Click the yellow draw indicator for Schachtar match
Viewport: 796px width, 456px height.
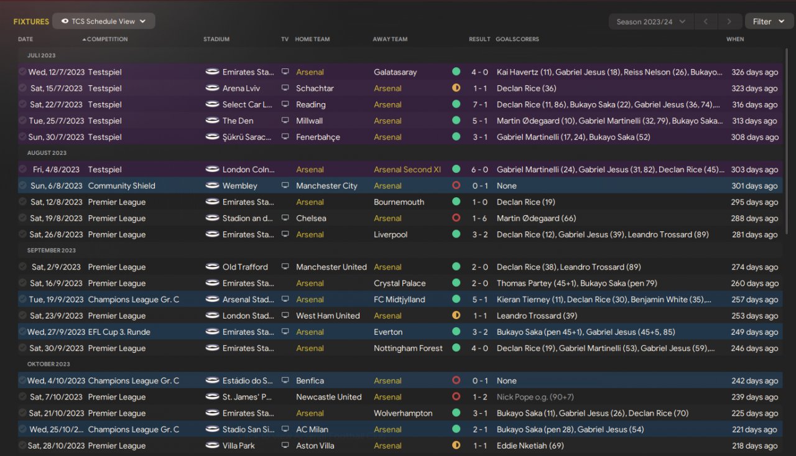coord(456,88)
